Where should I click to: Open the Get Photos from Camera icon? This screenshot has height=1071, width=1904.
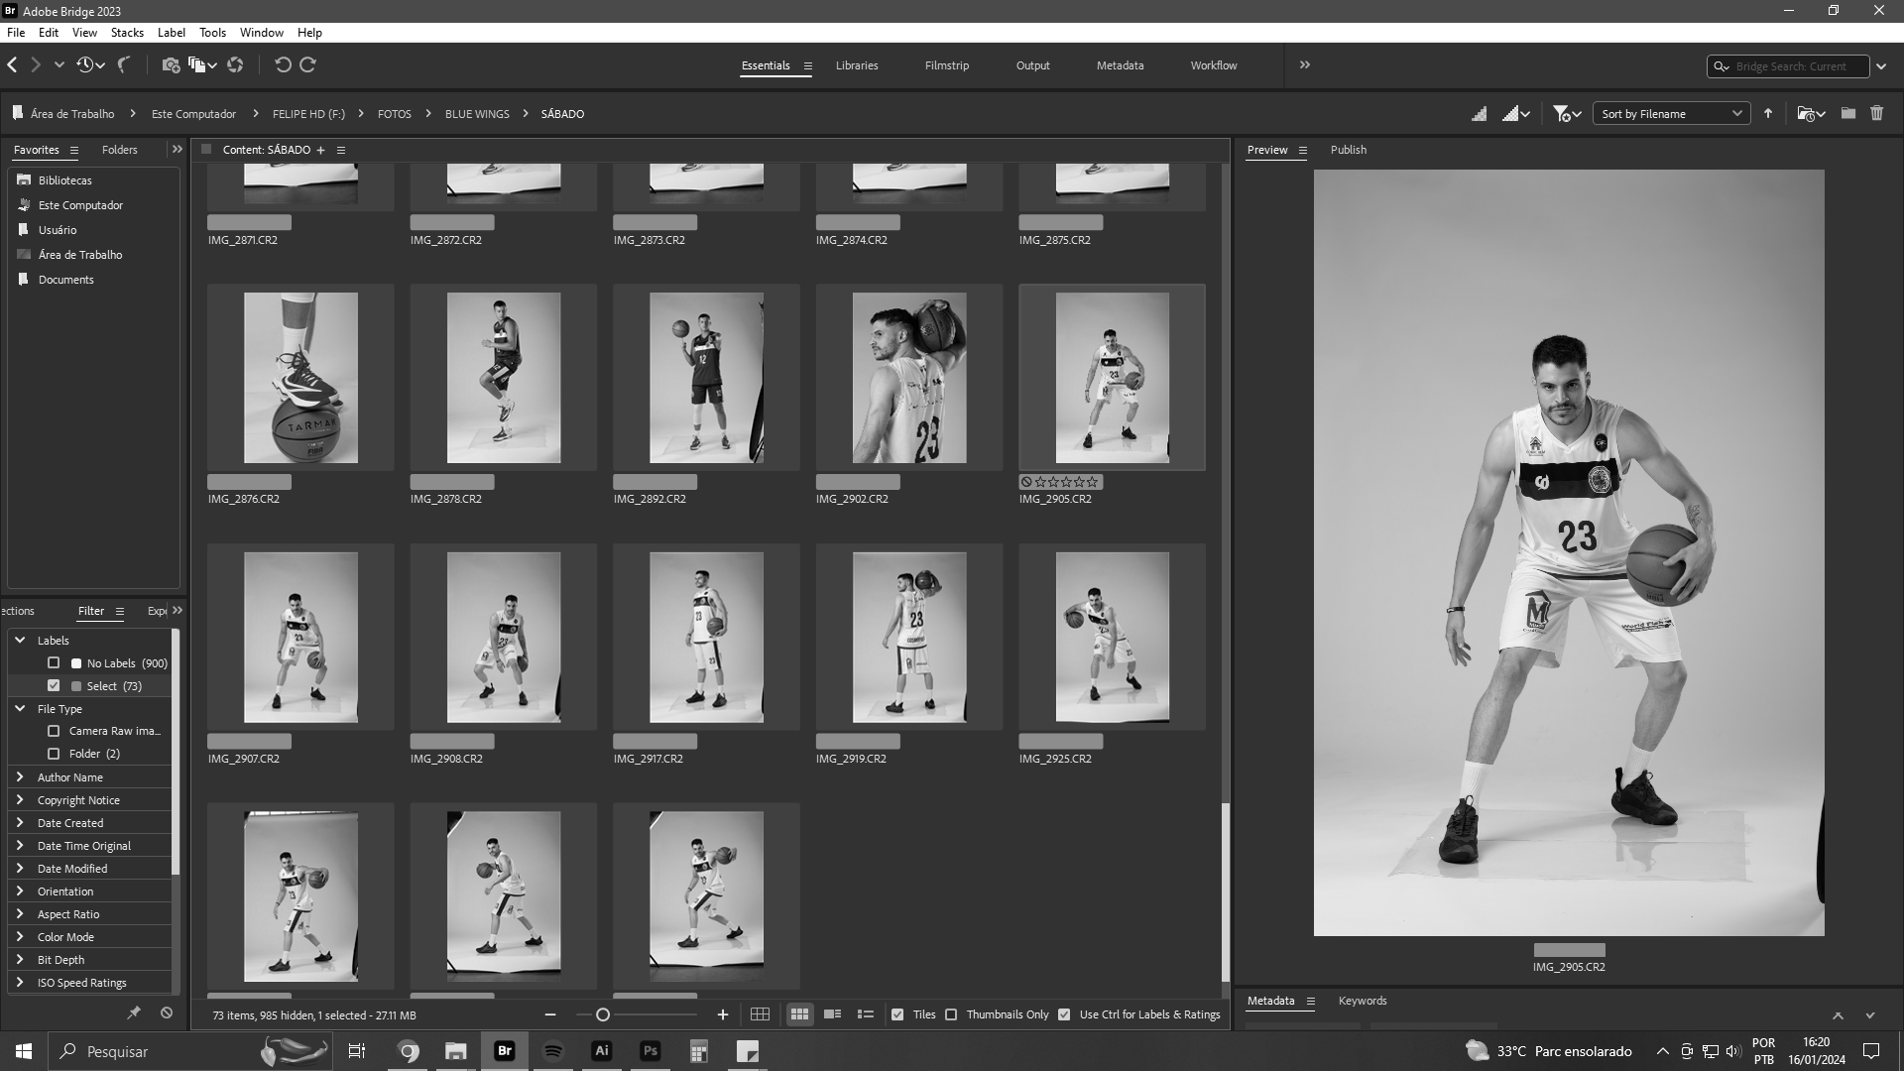[171, 65]
